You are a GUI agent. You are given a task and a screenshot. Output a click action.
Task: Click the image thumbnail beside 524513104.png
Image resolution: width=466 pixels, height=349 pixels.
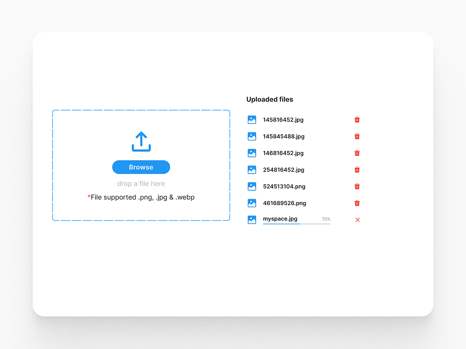252,186
